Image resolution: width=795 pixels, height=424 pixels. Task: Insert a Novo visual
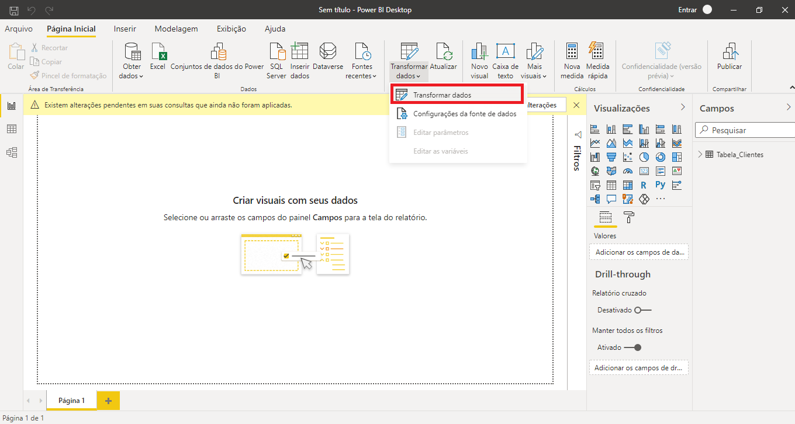(x=479, y=61)
